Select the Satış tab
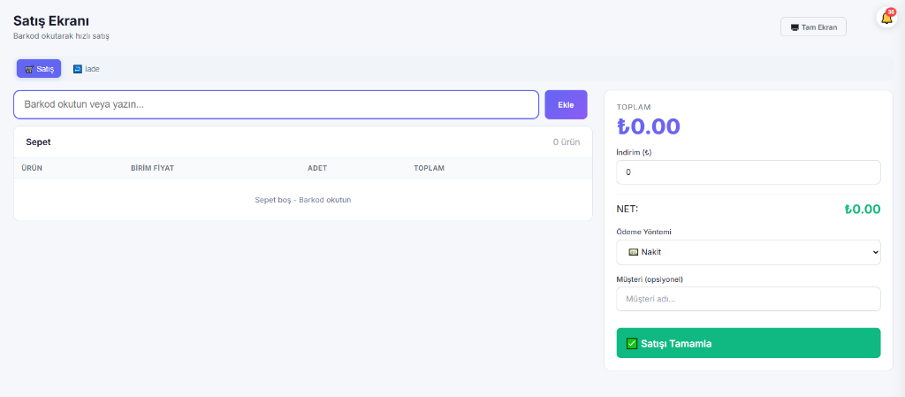 click(39, 69)
